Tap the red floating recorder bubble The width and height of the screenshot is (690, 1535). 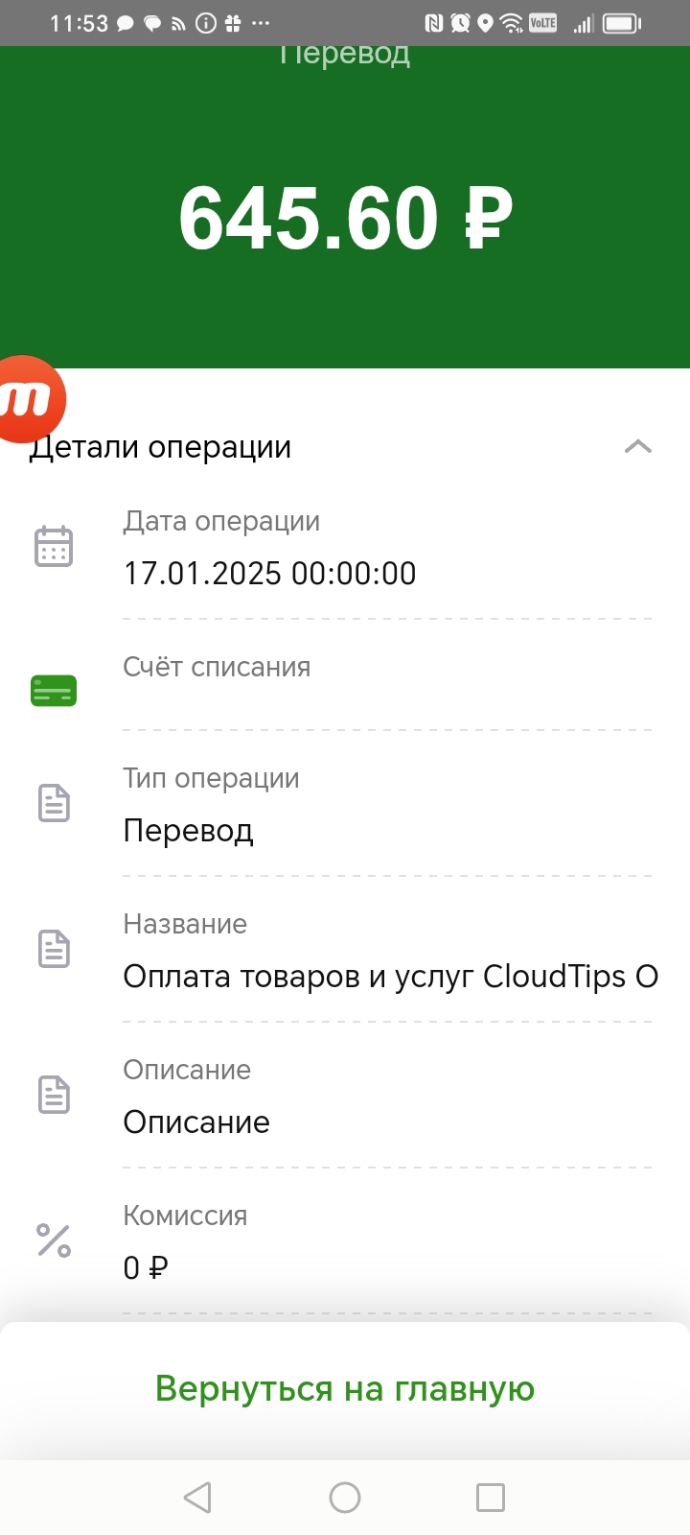coord(29,399)
